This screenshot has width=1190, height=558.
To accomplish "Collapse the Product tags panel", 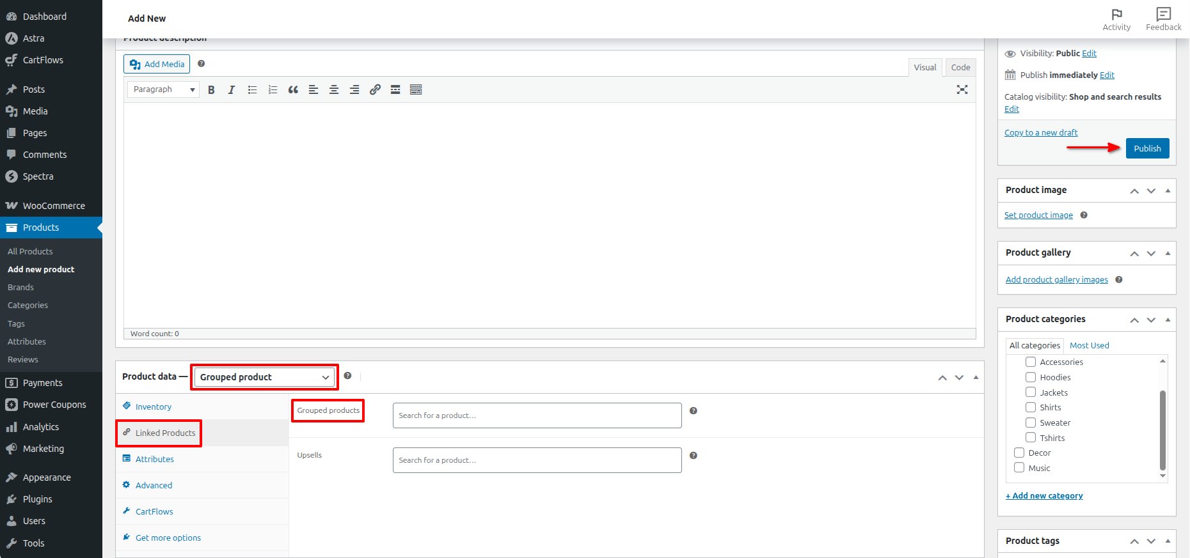I will pyautogui.click(x=1168, y=541).
